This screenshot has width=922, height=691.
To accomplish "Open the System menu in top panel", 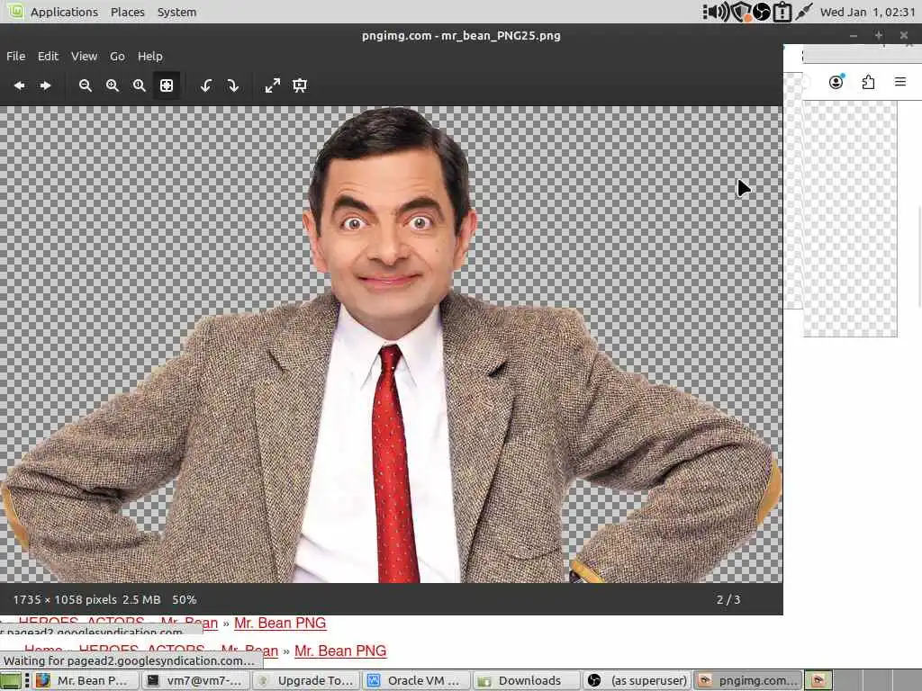I will (x=177, y=12).
